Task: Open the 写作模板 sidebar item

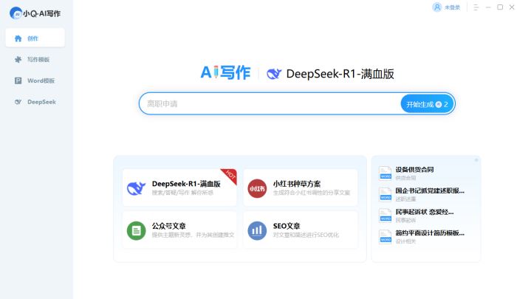Action: (x=35, y=59)
